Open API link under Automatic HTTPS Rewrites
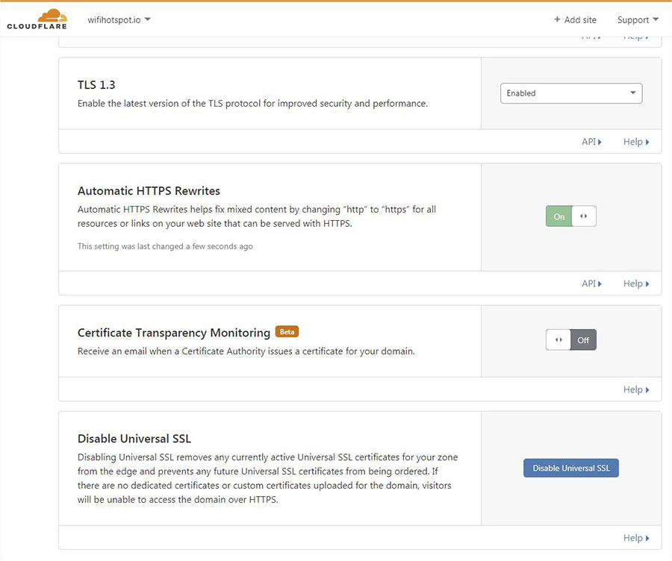 coord(591,283)
